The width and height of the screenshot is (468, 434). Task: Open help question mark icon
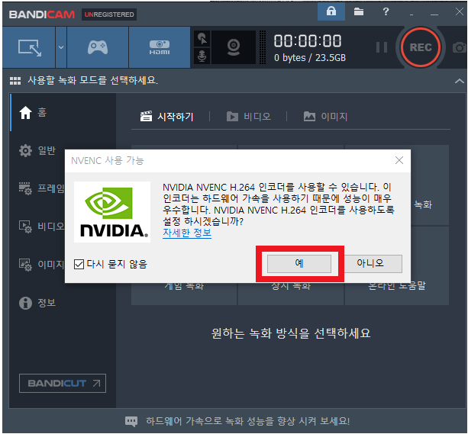(386, 11)
